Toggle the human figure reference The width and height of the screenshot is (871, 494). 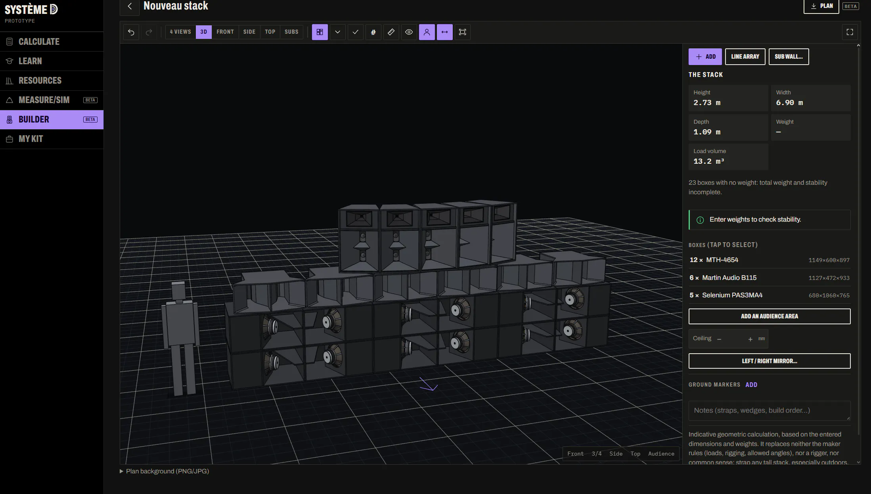click(x=427, y=32)
